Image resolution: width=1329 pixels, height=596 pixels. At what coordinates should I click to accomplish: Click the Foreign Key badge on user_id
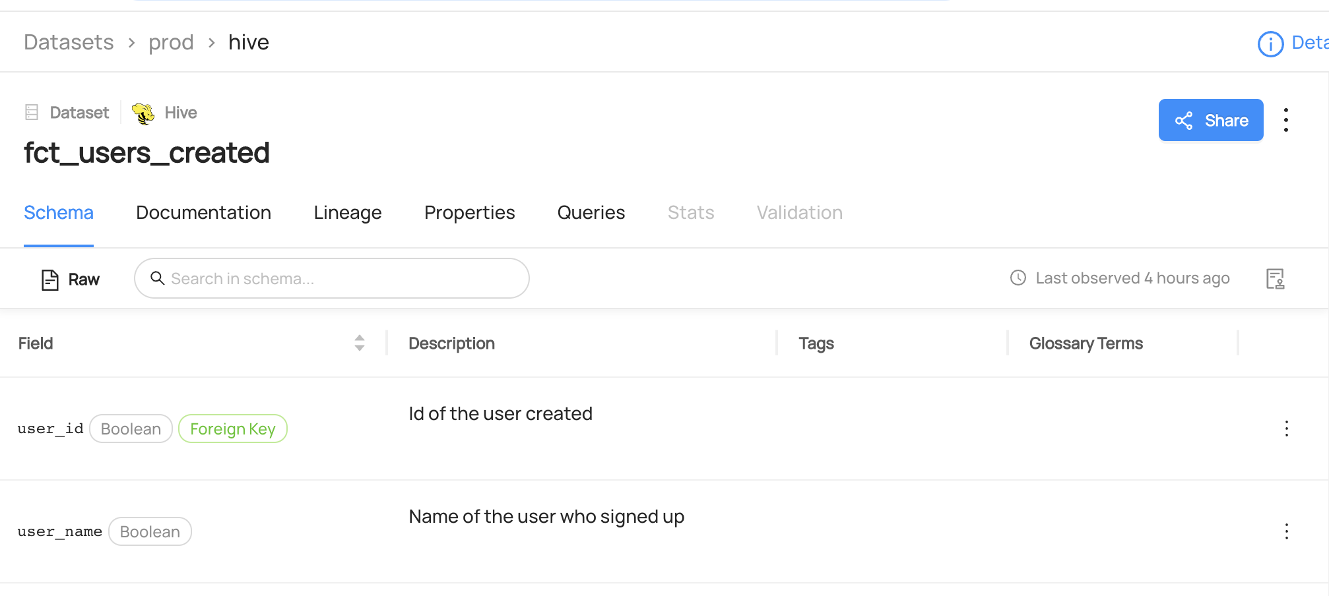(233, 429)
